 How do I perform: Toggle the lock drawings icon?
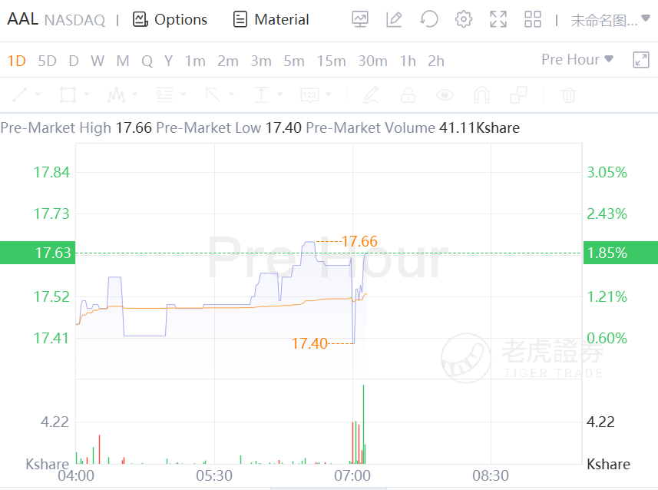click(408, 95)
